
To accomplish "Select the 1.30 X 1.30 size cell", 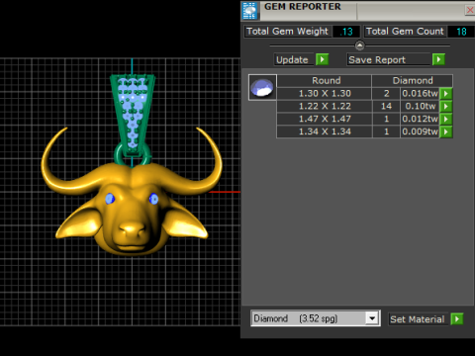I will [x=325, y=94].
